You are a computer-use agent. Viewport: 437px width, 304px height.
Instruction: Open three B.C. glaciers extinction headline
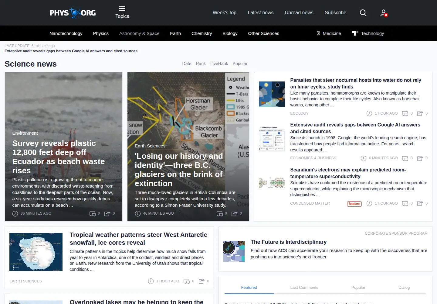pyautogui.click(x=179, y=170)
